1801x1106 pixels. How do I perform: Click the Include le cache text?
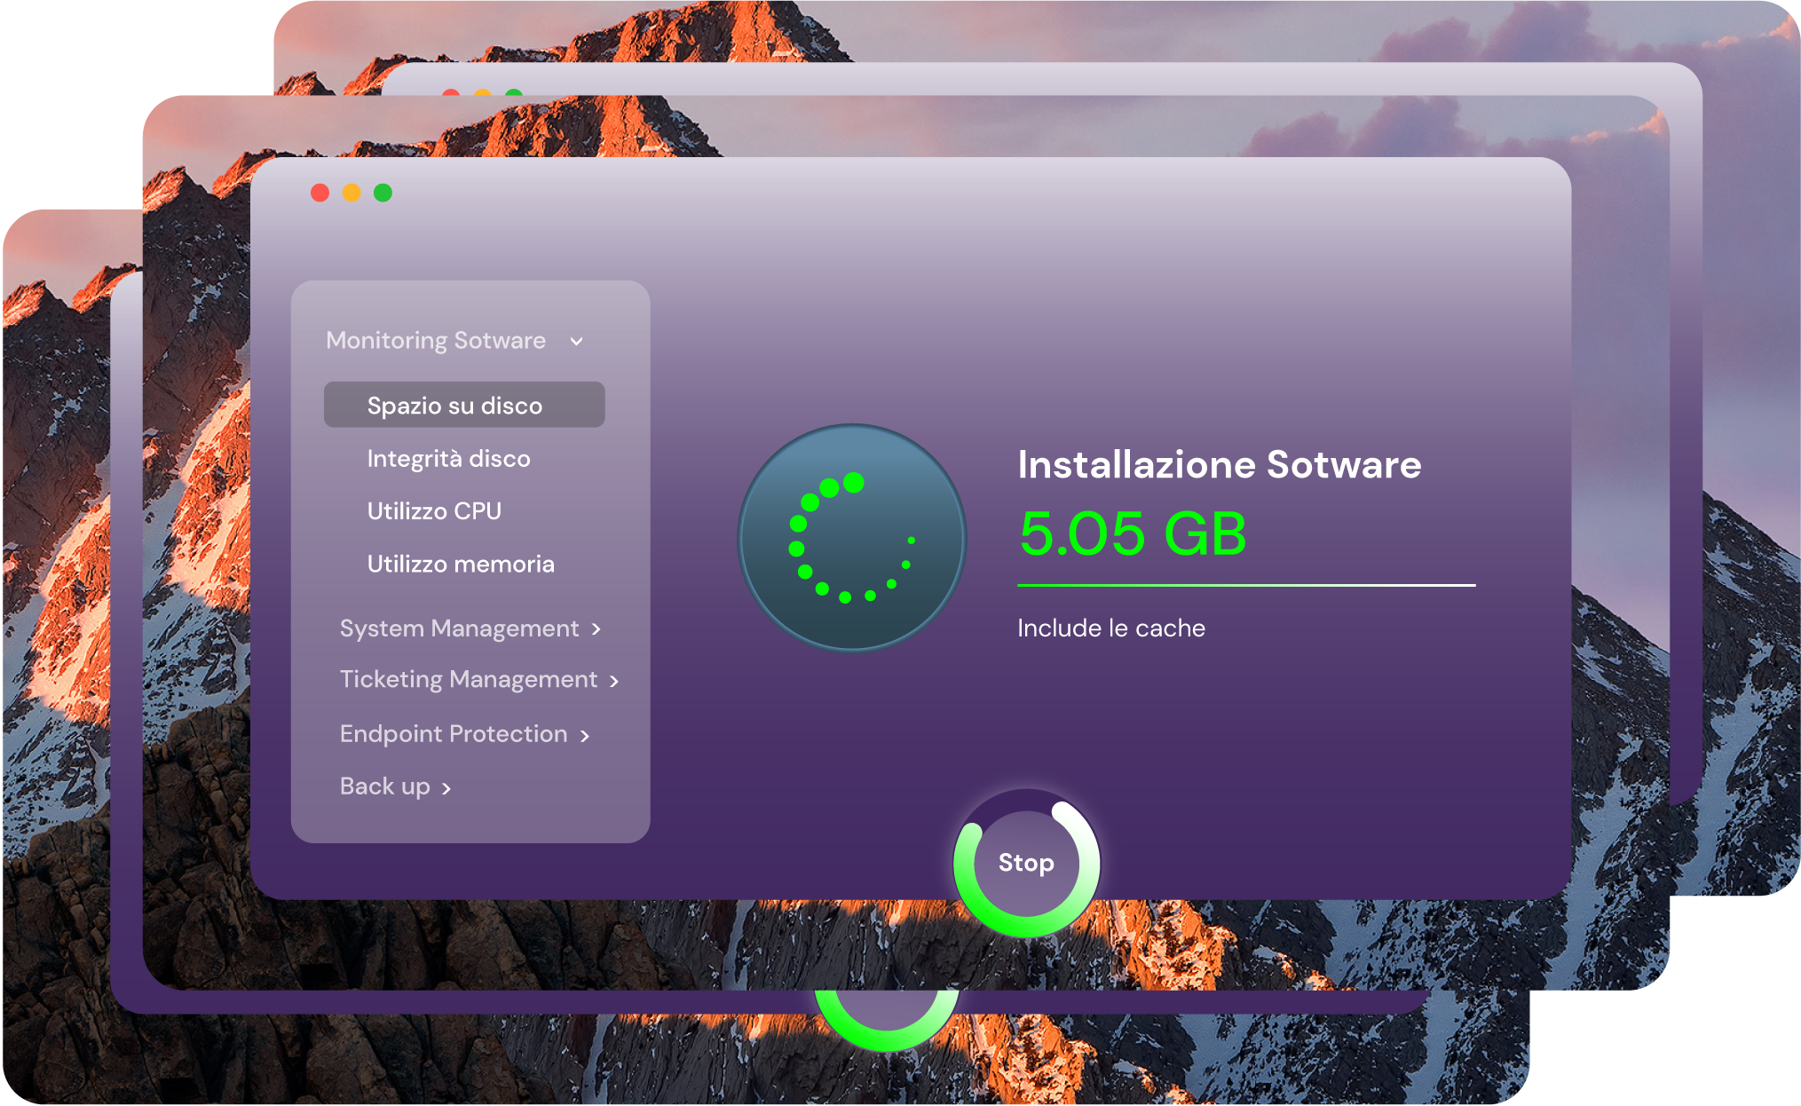pyautogui.click(x=1110, y=628)
